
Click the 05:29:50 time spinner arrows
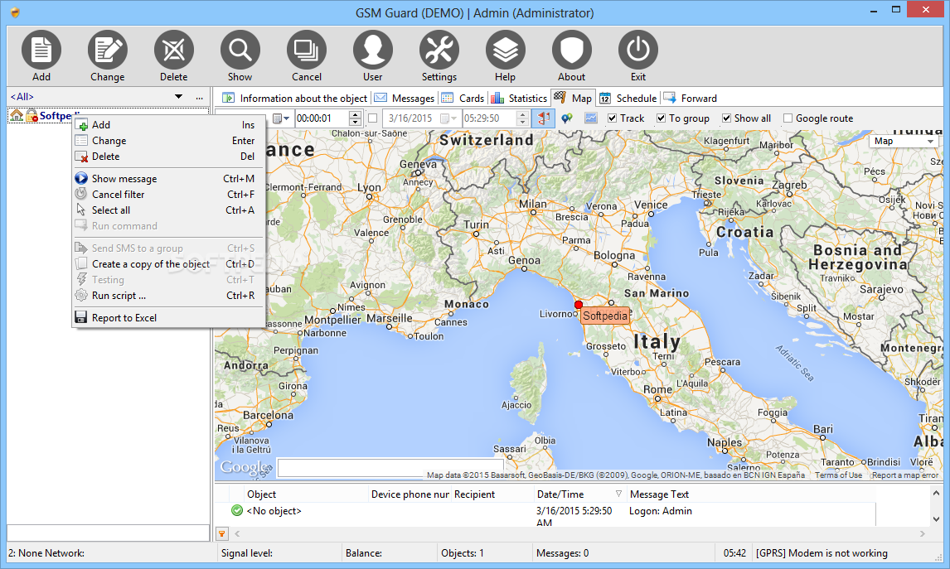[523, 118]
